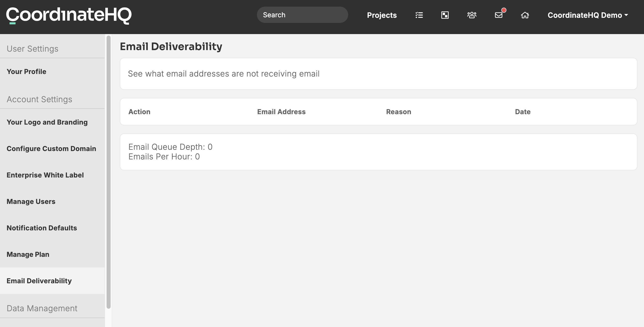Image resolution: width=644 pixels, height=327 pixels.
Task: Go to the home icon
Action: (525, 15)
